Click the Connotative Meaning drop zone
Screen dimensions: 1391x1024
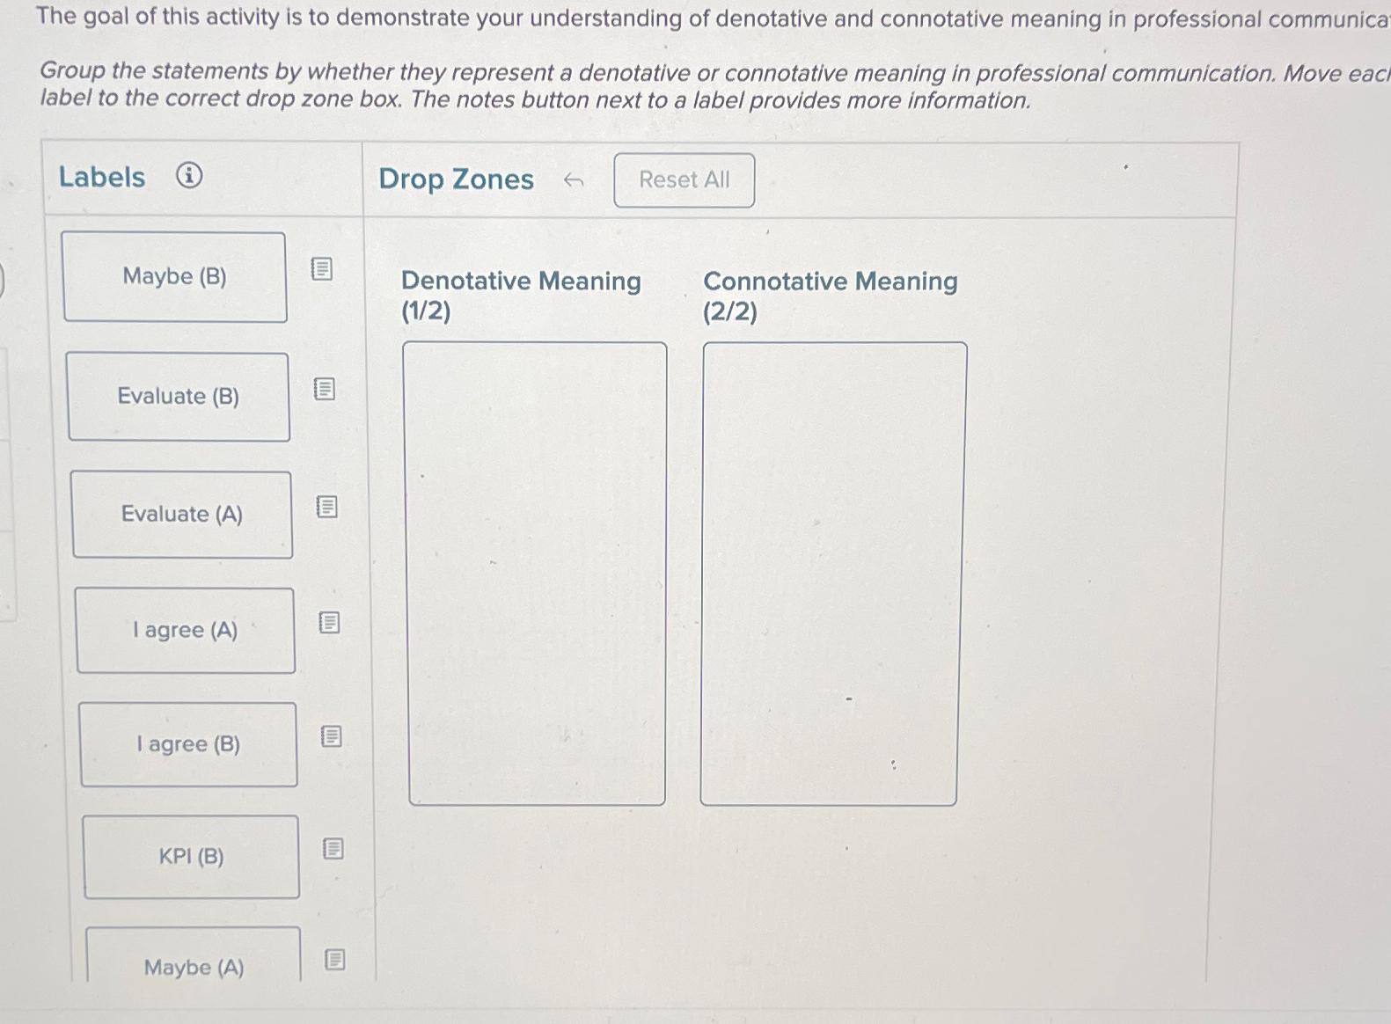[834, 570]
